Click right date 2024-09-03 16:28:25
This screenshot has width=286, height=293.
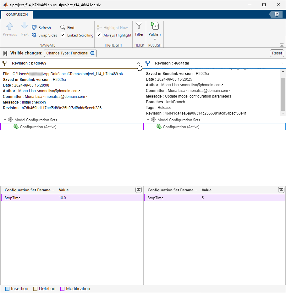point(175,79)
